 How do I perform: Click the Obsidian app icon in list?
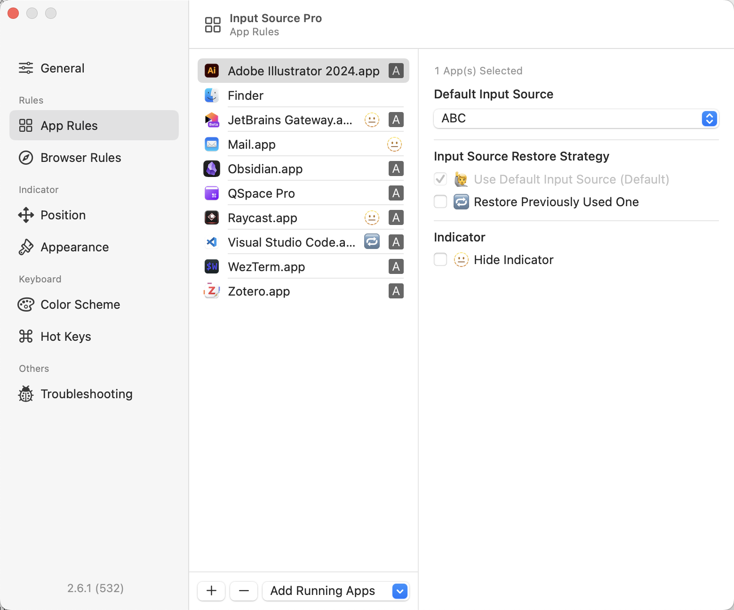click(212, 169)
